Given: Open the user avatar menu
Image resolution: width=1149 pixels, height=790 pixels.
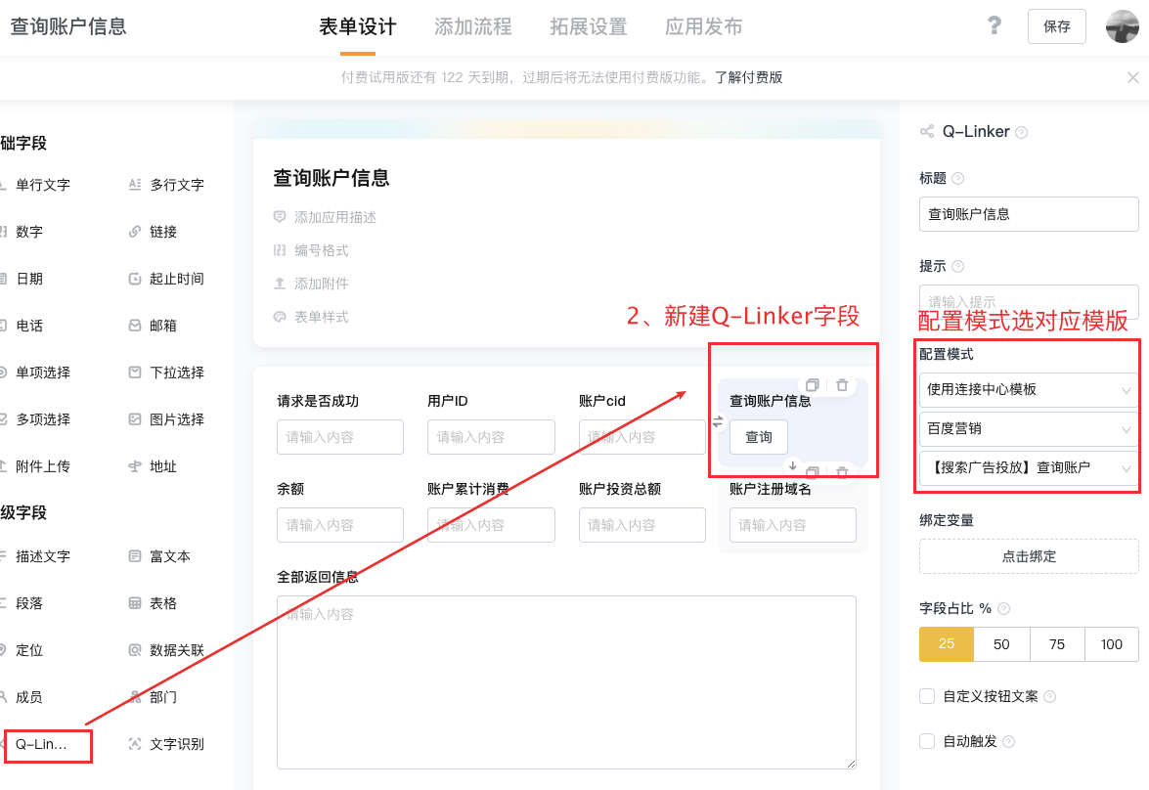Looking at the screenshot, I should [1122, 26].
